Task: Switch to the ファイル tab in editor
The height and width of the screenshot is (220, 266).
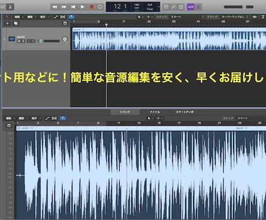Action: pyautogui.click(x=155, y=112)
